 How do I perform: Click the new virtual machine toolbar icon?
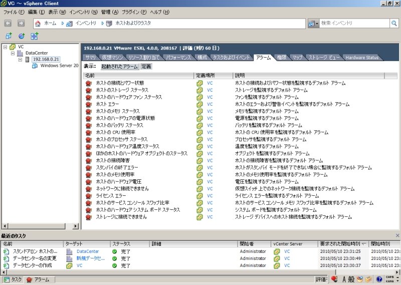[x=9, y=36]
